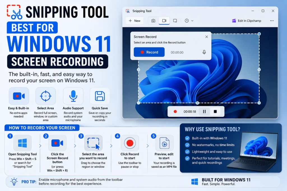Viewport: 287px width, 191px height.
Task: Click the step 4 red record icon
Action: [130, 143]
